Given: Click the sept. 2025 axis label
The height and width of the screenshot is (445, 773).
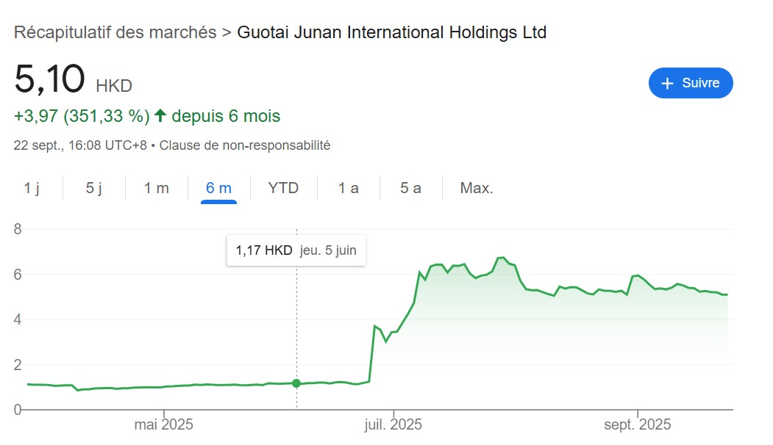Looking at the screenshot, I should tap(638, 424).
